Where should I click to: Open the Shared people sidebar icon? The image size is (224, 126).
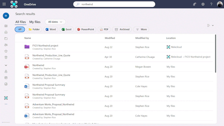pos(6,45)
